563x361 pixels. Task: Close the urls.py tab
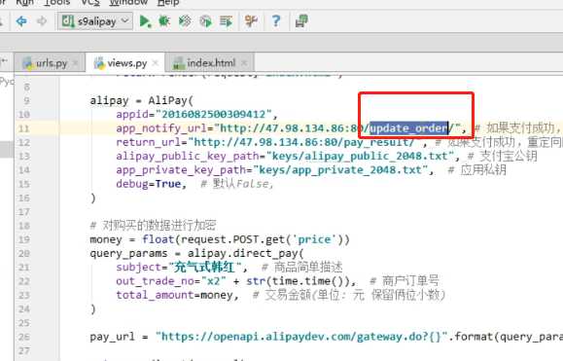click(x=76, y=63)
